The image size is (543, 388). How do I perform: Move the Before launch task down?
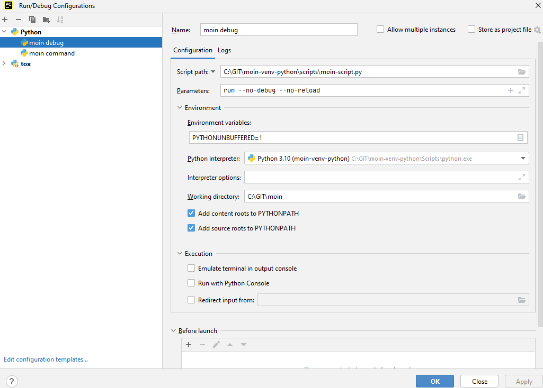(244, 345)
